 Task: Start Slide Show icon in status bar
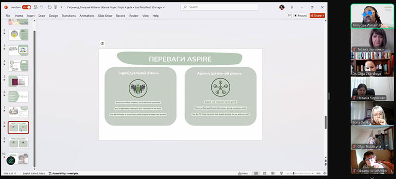(x=281, y=174)
